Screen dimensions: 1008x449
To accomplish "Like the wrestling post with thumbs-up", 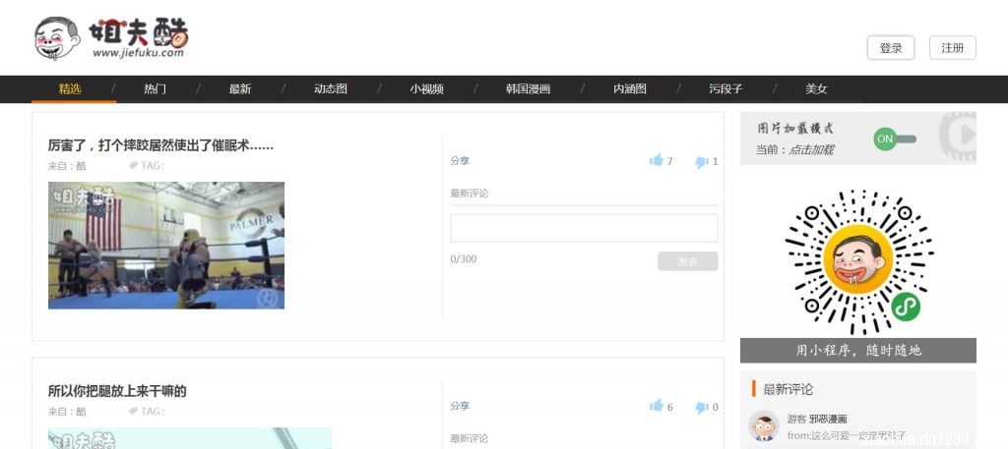I will pos(657,161).
